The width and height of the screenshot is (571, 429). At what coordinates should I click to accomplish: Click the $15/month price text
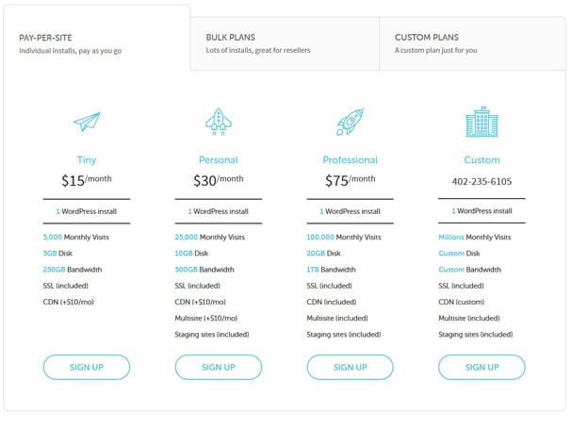87,180
